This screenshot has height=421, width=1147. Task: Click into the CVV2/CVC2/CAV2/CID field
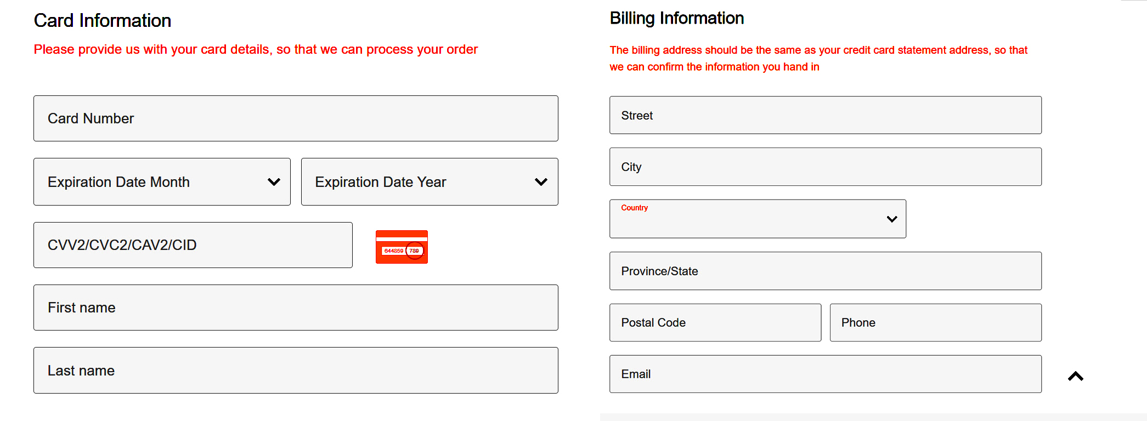[193, 245]
